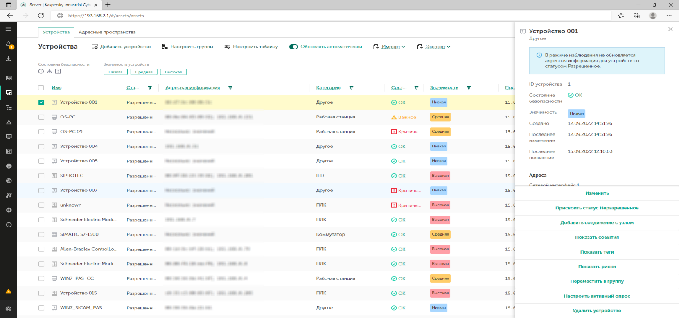Click Добавить устройство button

click(x=121, y=47)
